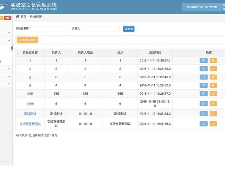Screen dimensions: 225x169
Task: Focus the 负责人 search input
Action: pyautogui.click(x=101, y=28)
